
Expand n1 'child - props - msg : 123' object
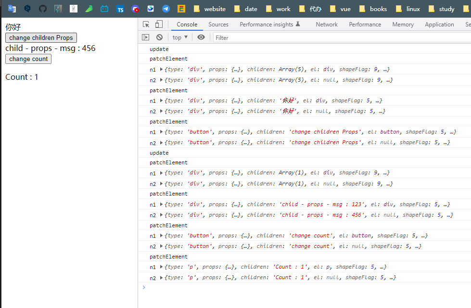[161, 205]
